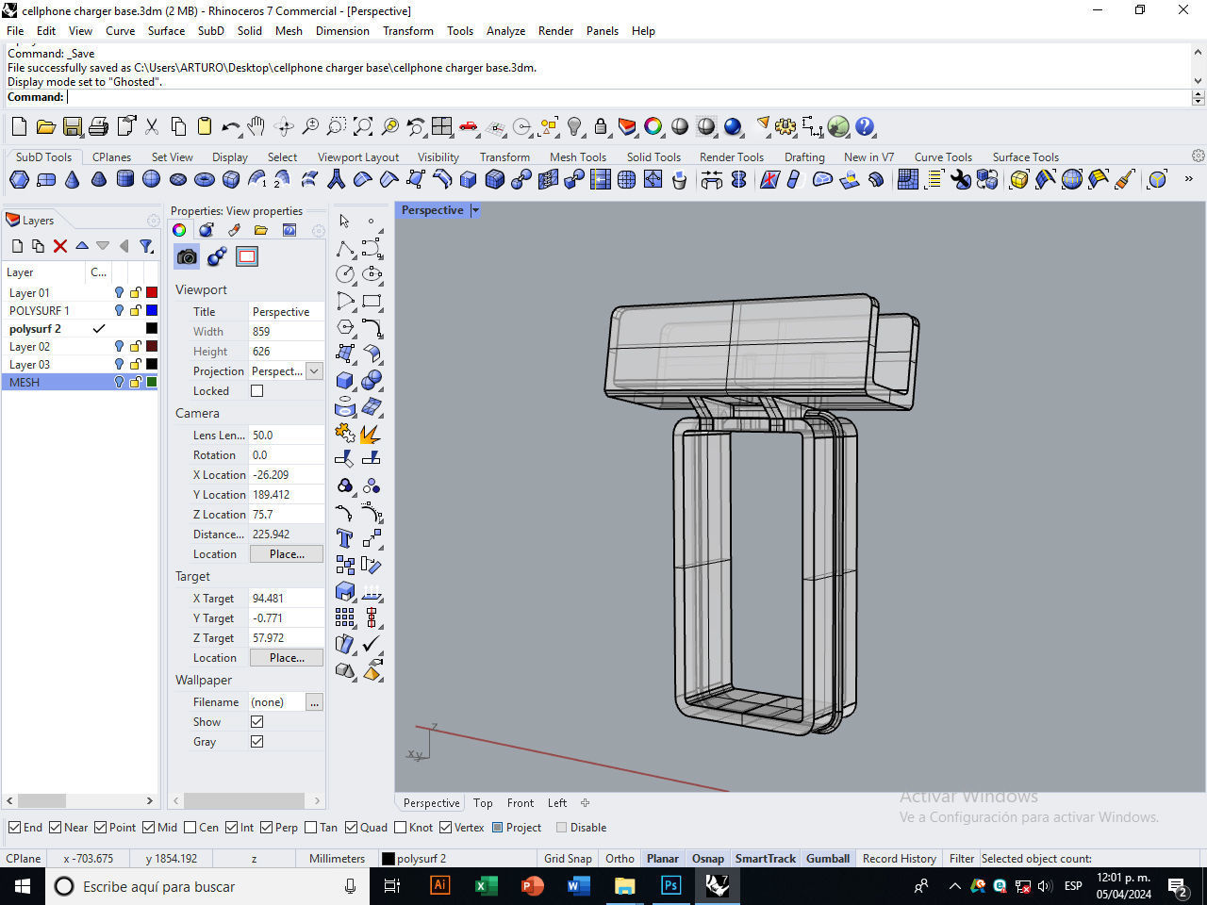Click the Rectangular array tool icon
Viewport: 1207px width, 905px height.
pos(344,617)
